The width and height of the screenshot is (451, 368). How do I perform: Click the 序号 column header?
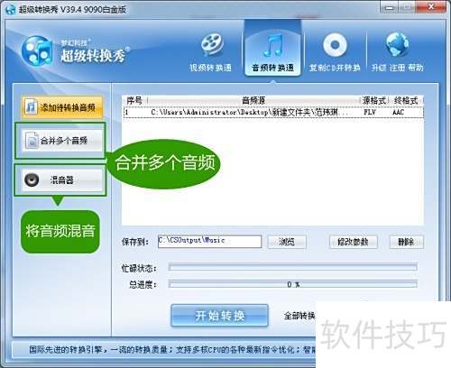click(134, 100)
